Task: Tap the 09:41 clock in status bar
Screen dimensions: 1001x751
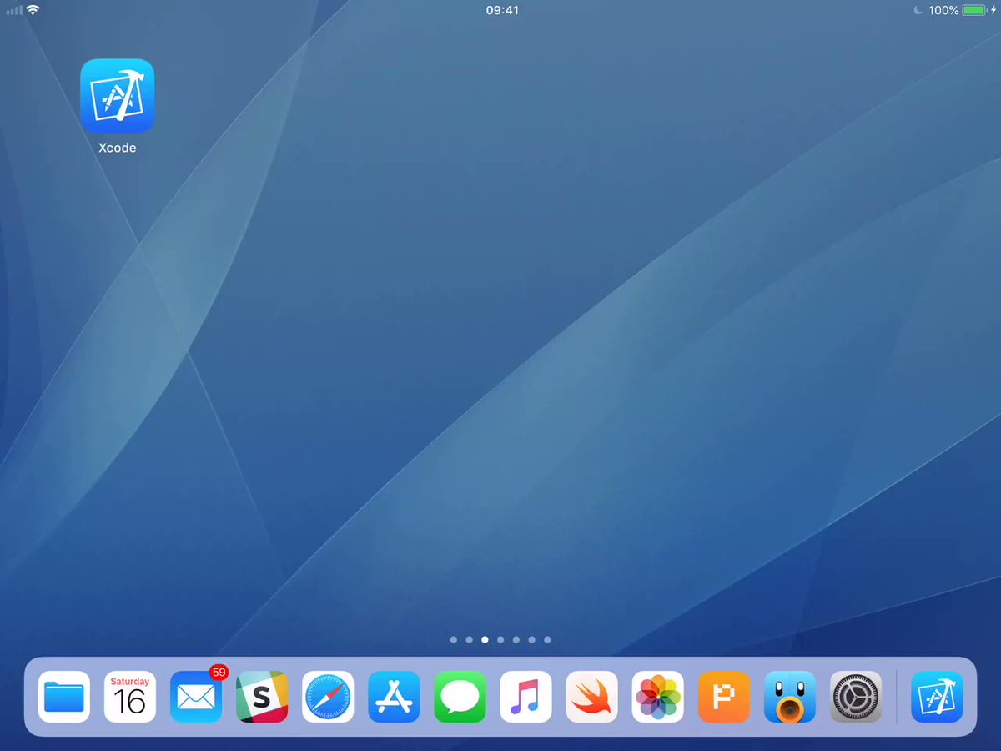Action: tap(502, 10)
